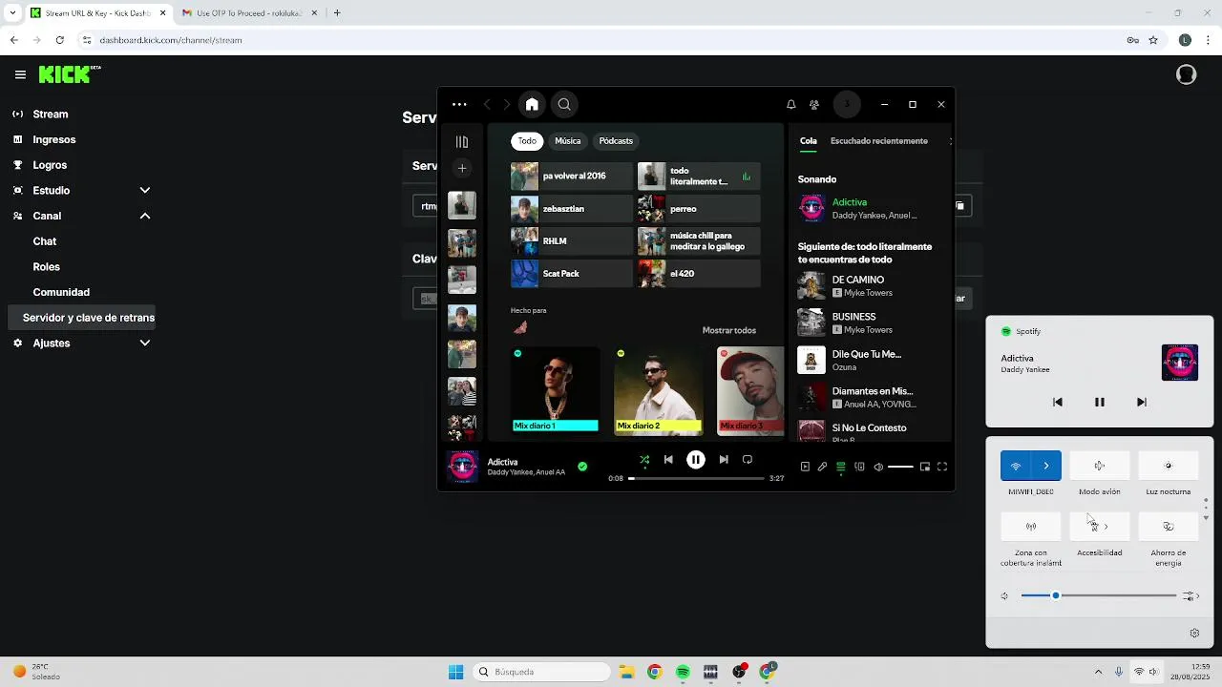This screenshot has height=687, width=1222.
Task: Select the Todo filter chip
Action: pyautogui.click(x=527, y=141)
